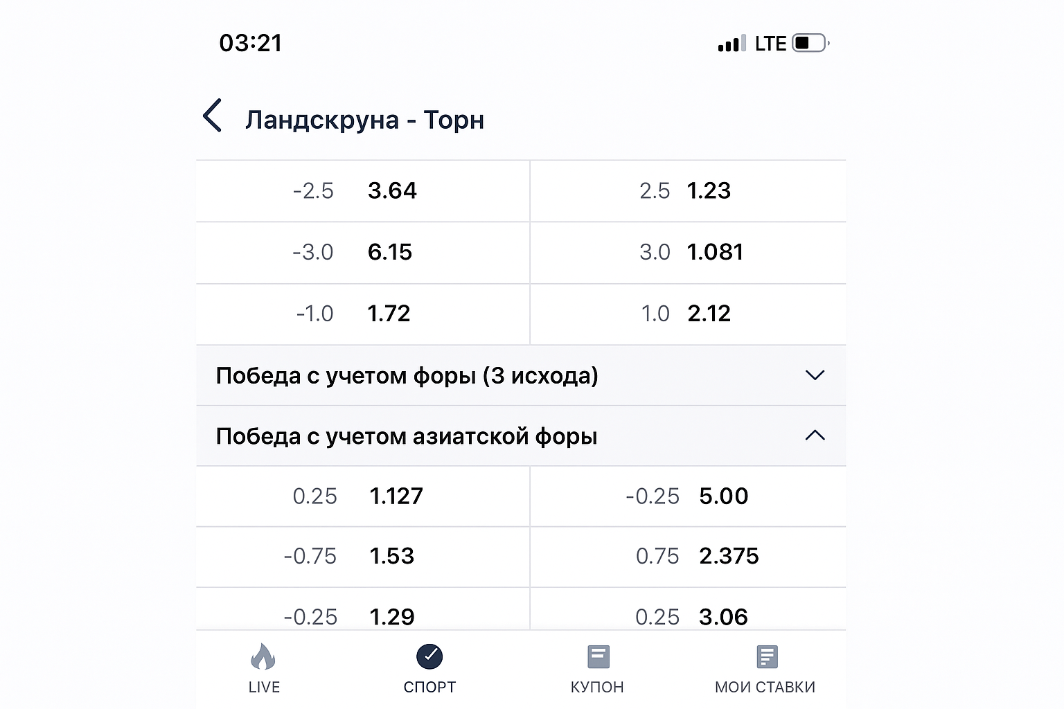
Task: Pick Asian handicap 0.25 at odds 1.127
Action: pos(362,496)
